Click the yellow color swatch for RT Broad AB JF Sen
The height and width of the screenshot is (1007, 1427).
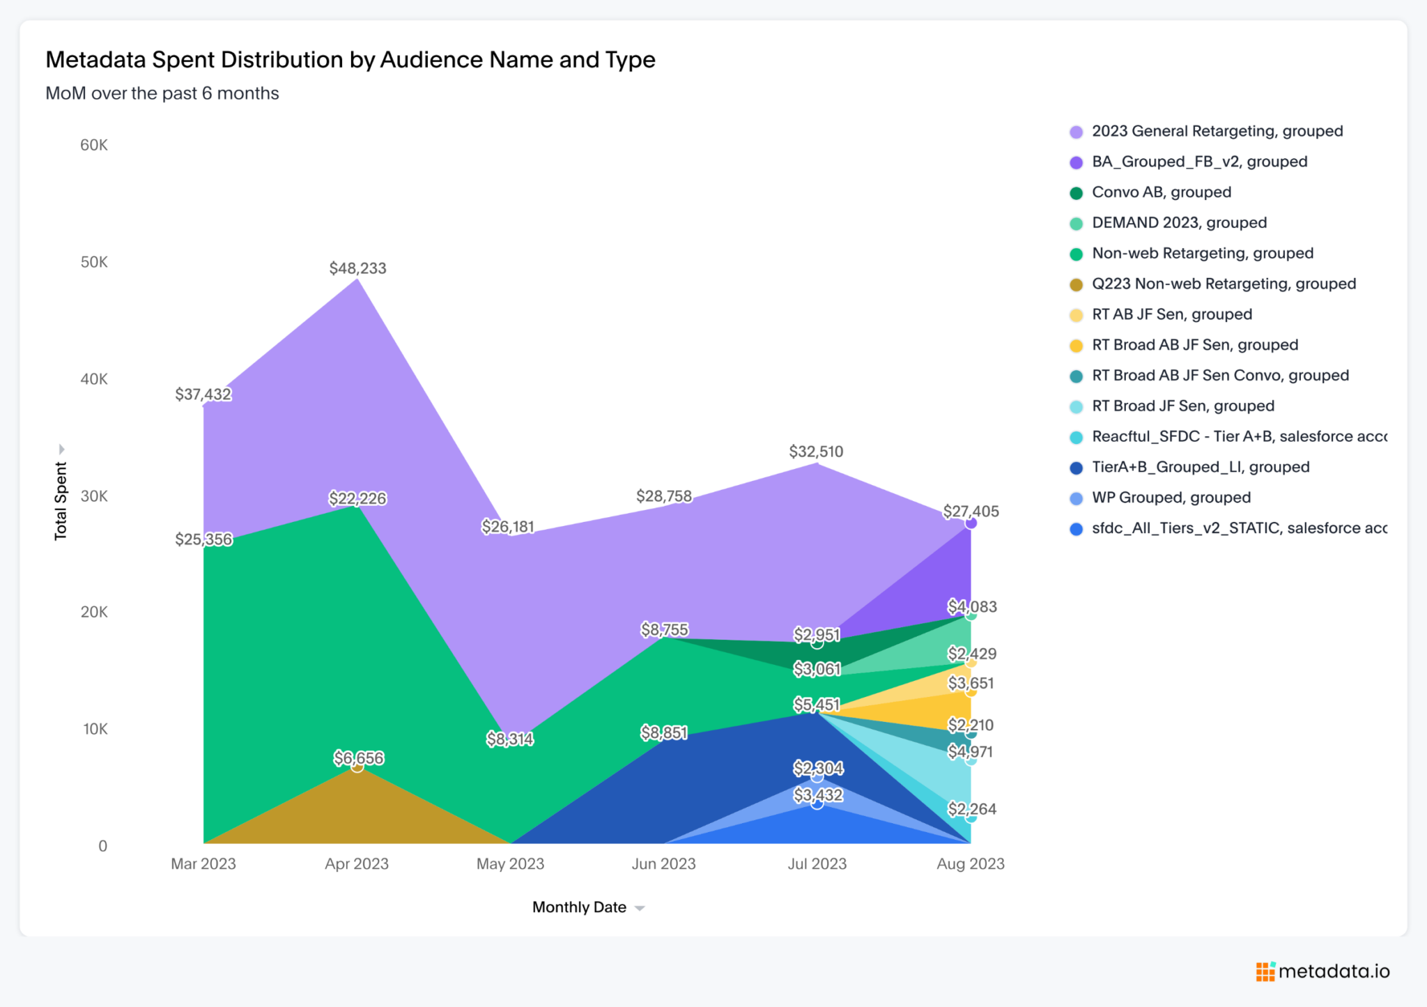(x=1077, y=344)
